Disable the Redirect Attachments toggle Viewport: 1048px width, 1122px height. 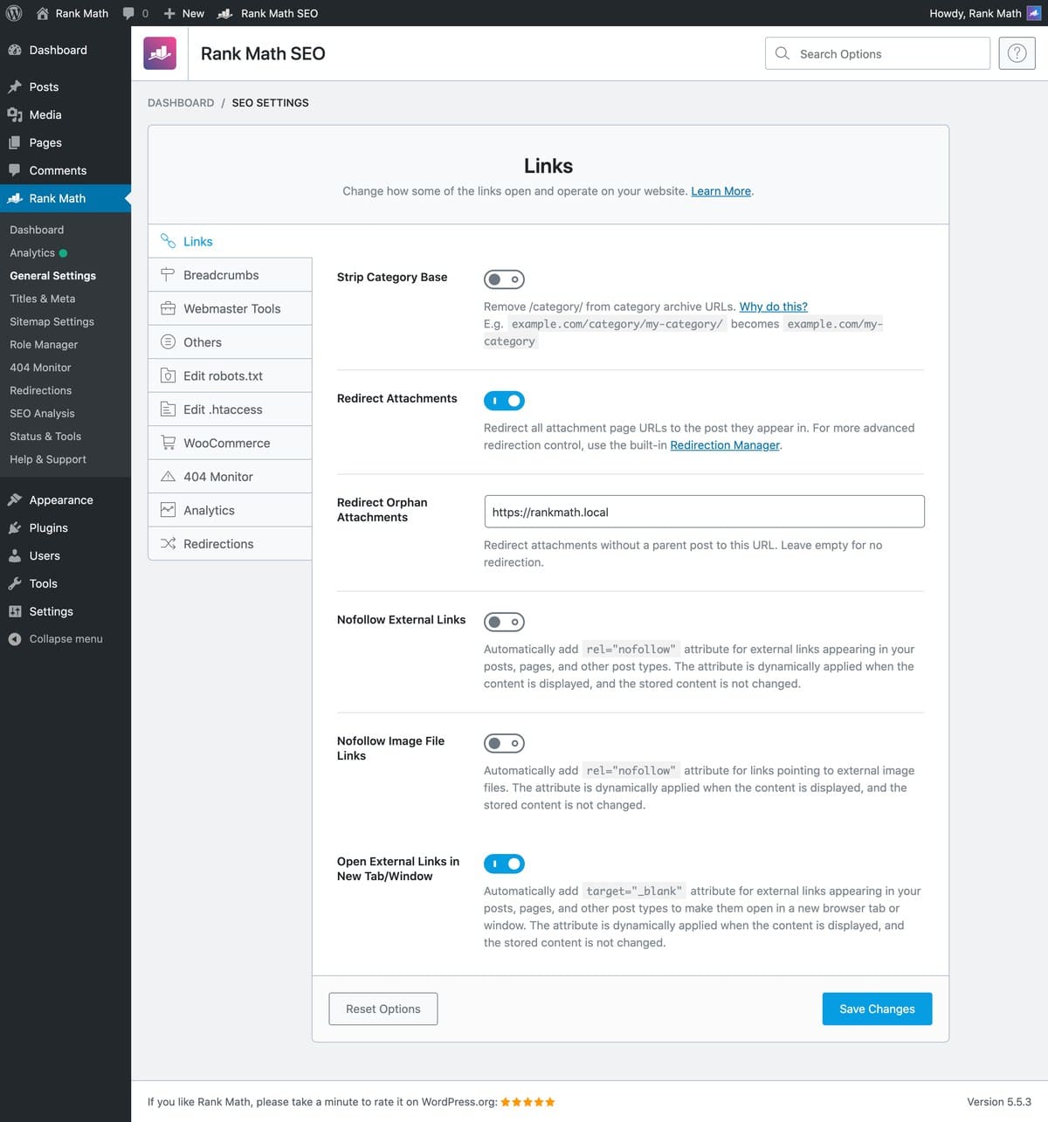click(504, 401)
